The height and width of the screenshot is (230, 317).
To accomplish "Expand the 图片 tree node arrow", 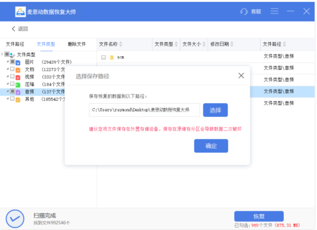I will [x=8, y=62].
